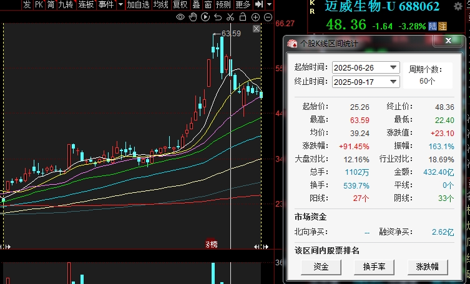Open the 起始时间 date dropdown
This screenshot has width=470, height=284.
tap(393, 67)
